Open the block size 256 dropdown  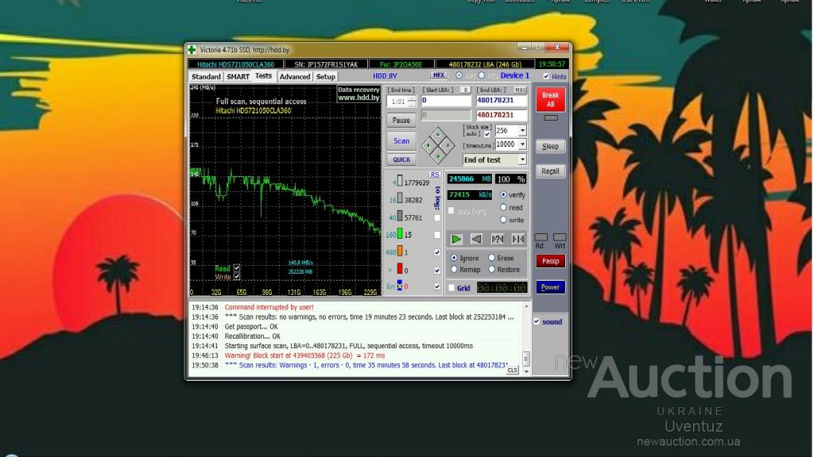point(522,131)
